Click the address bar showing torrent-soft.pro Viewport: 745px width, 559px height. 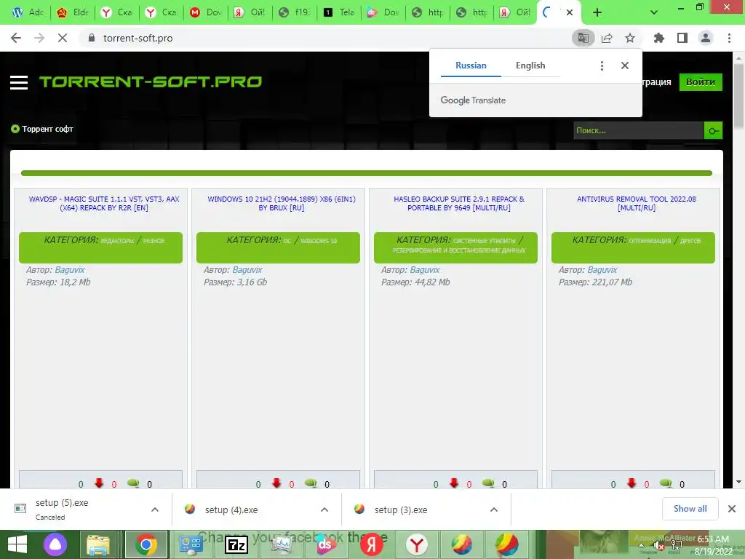tap(328, 38)
